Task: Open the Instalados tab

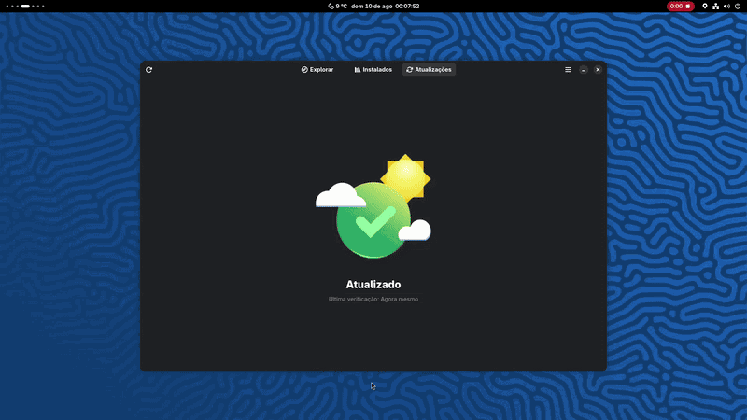Action: [373, 69]
